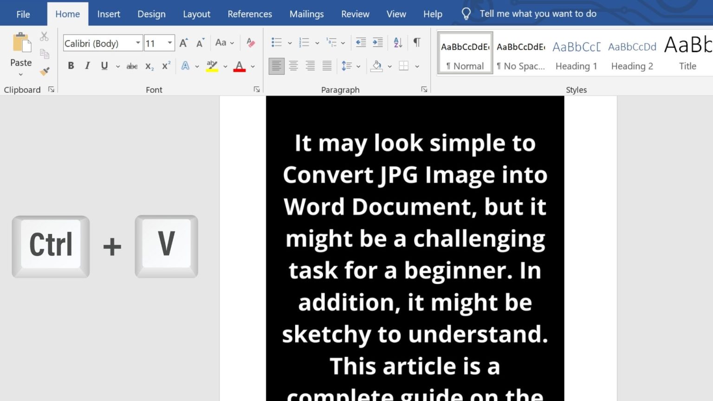Switch to the Insert tab
The height and width of the screenshot is (401, 713).
[x=109, y=14]
